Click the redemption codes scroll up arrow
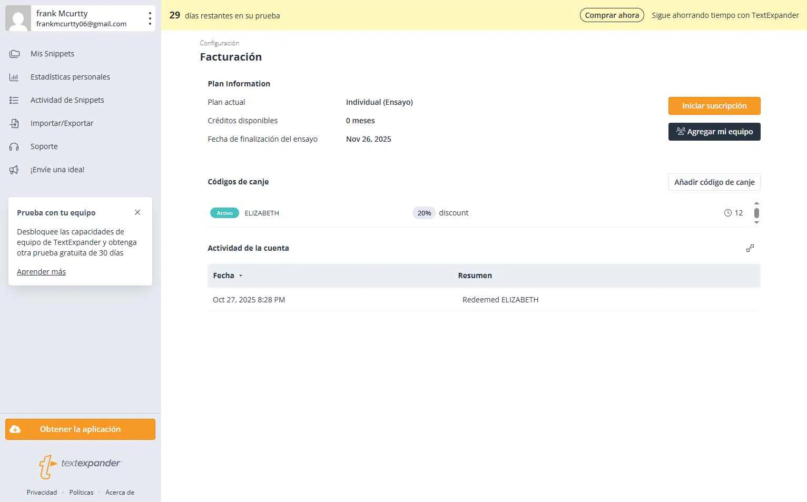The width and height of the screenshot is (807, 502). [x=756, y=203]
